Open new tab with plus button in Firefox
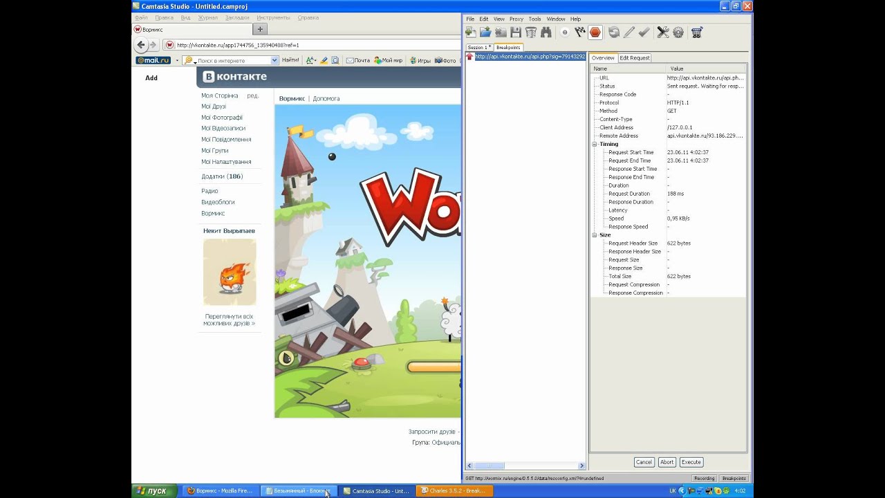 point(260,29)
